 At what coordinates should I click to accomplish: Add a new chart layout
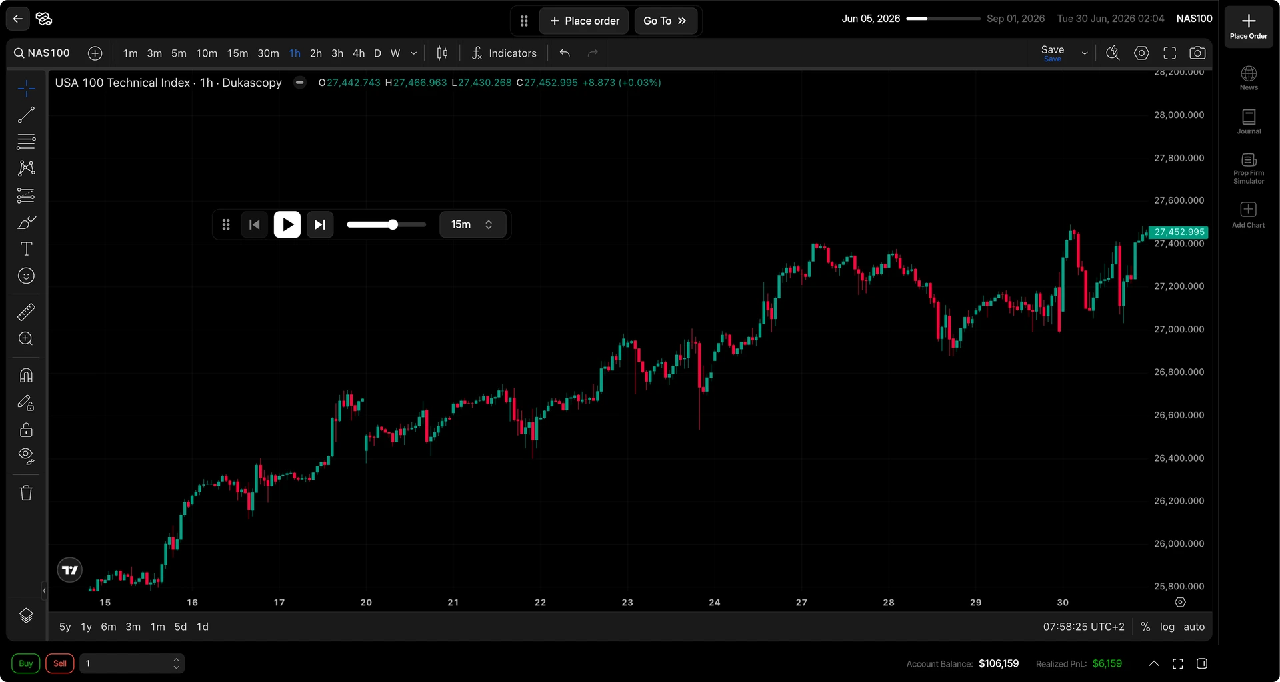1249,215
